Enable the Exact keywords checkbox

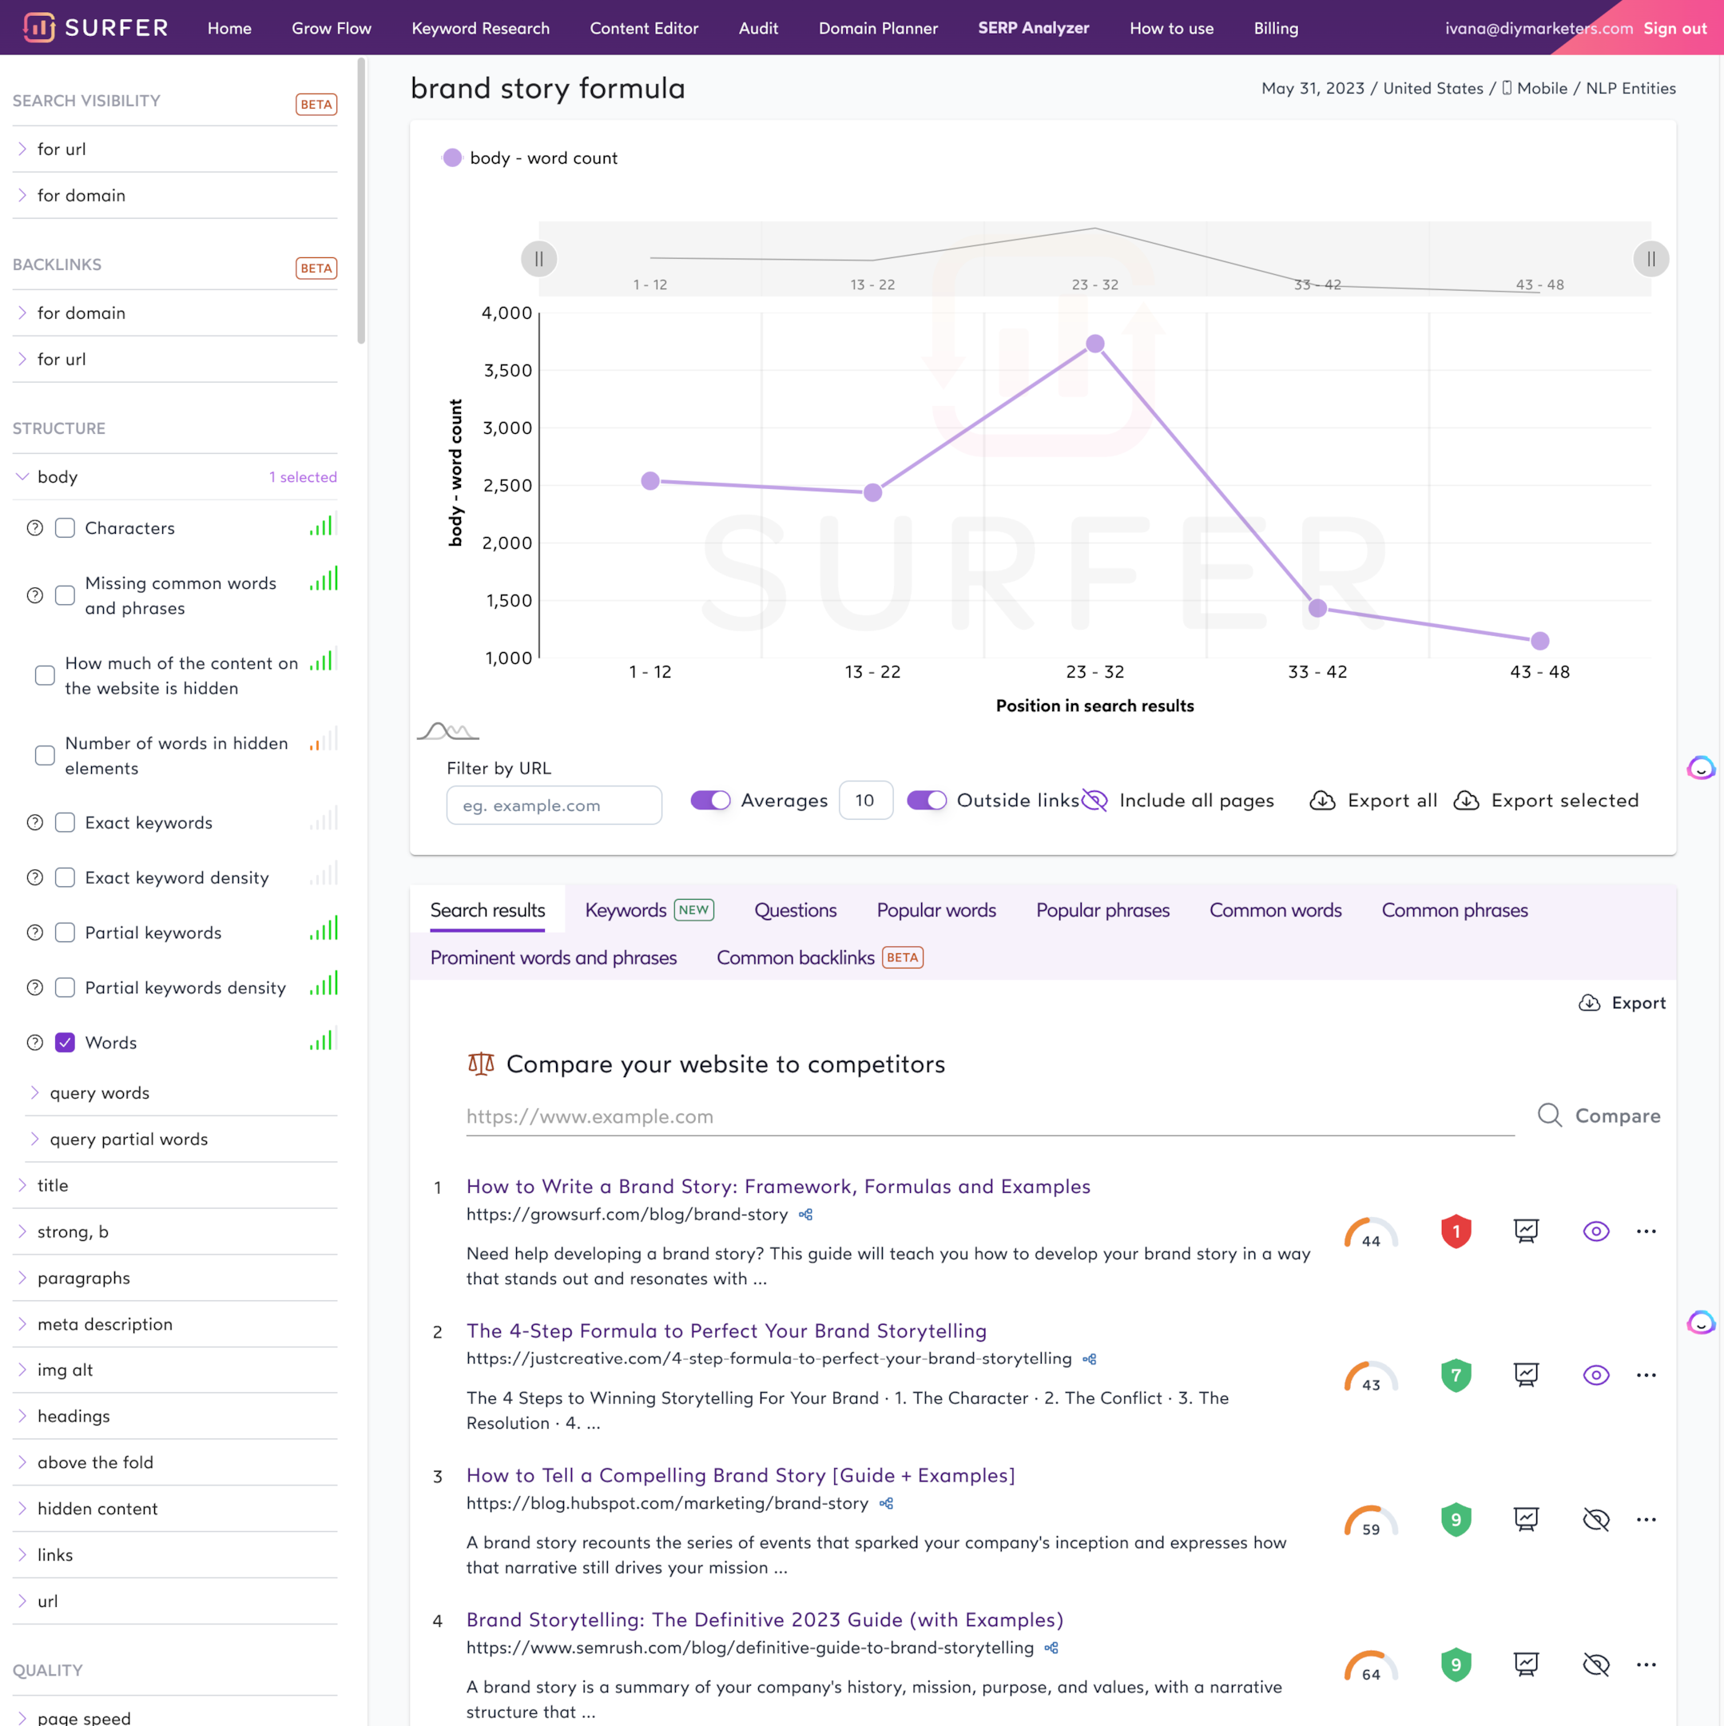click(x=66, y=822)
